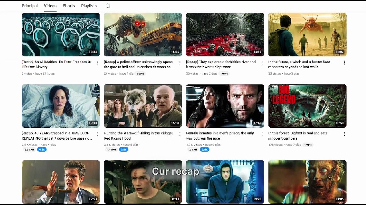Screen dimensions: 366x205
Task: Switch to the Shorts tab
Action: pyautogui.click(x=69, y=6)
